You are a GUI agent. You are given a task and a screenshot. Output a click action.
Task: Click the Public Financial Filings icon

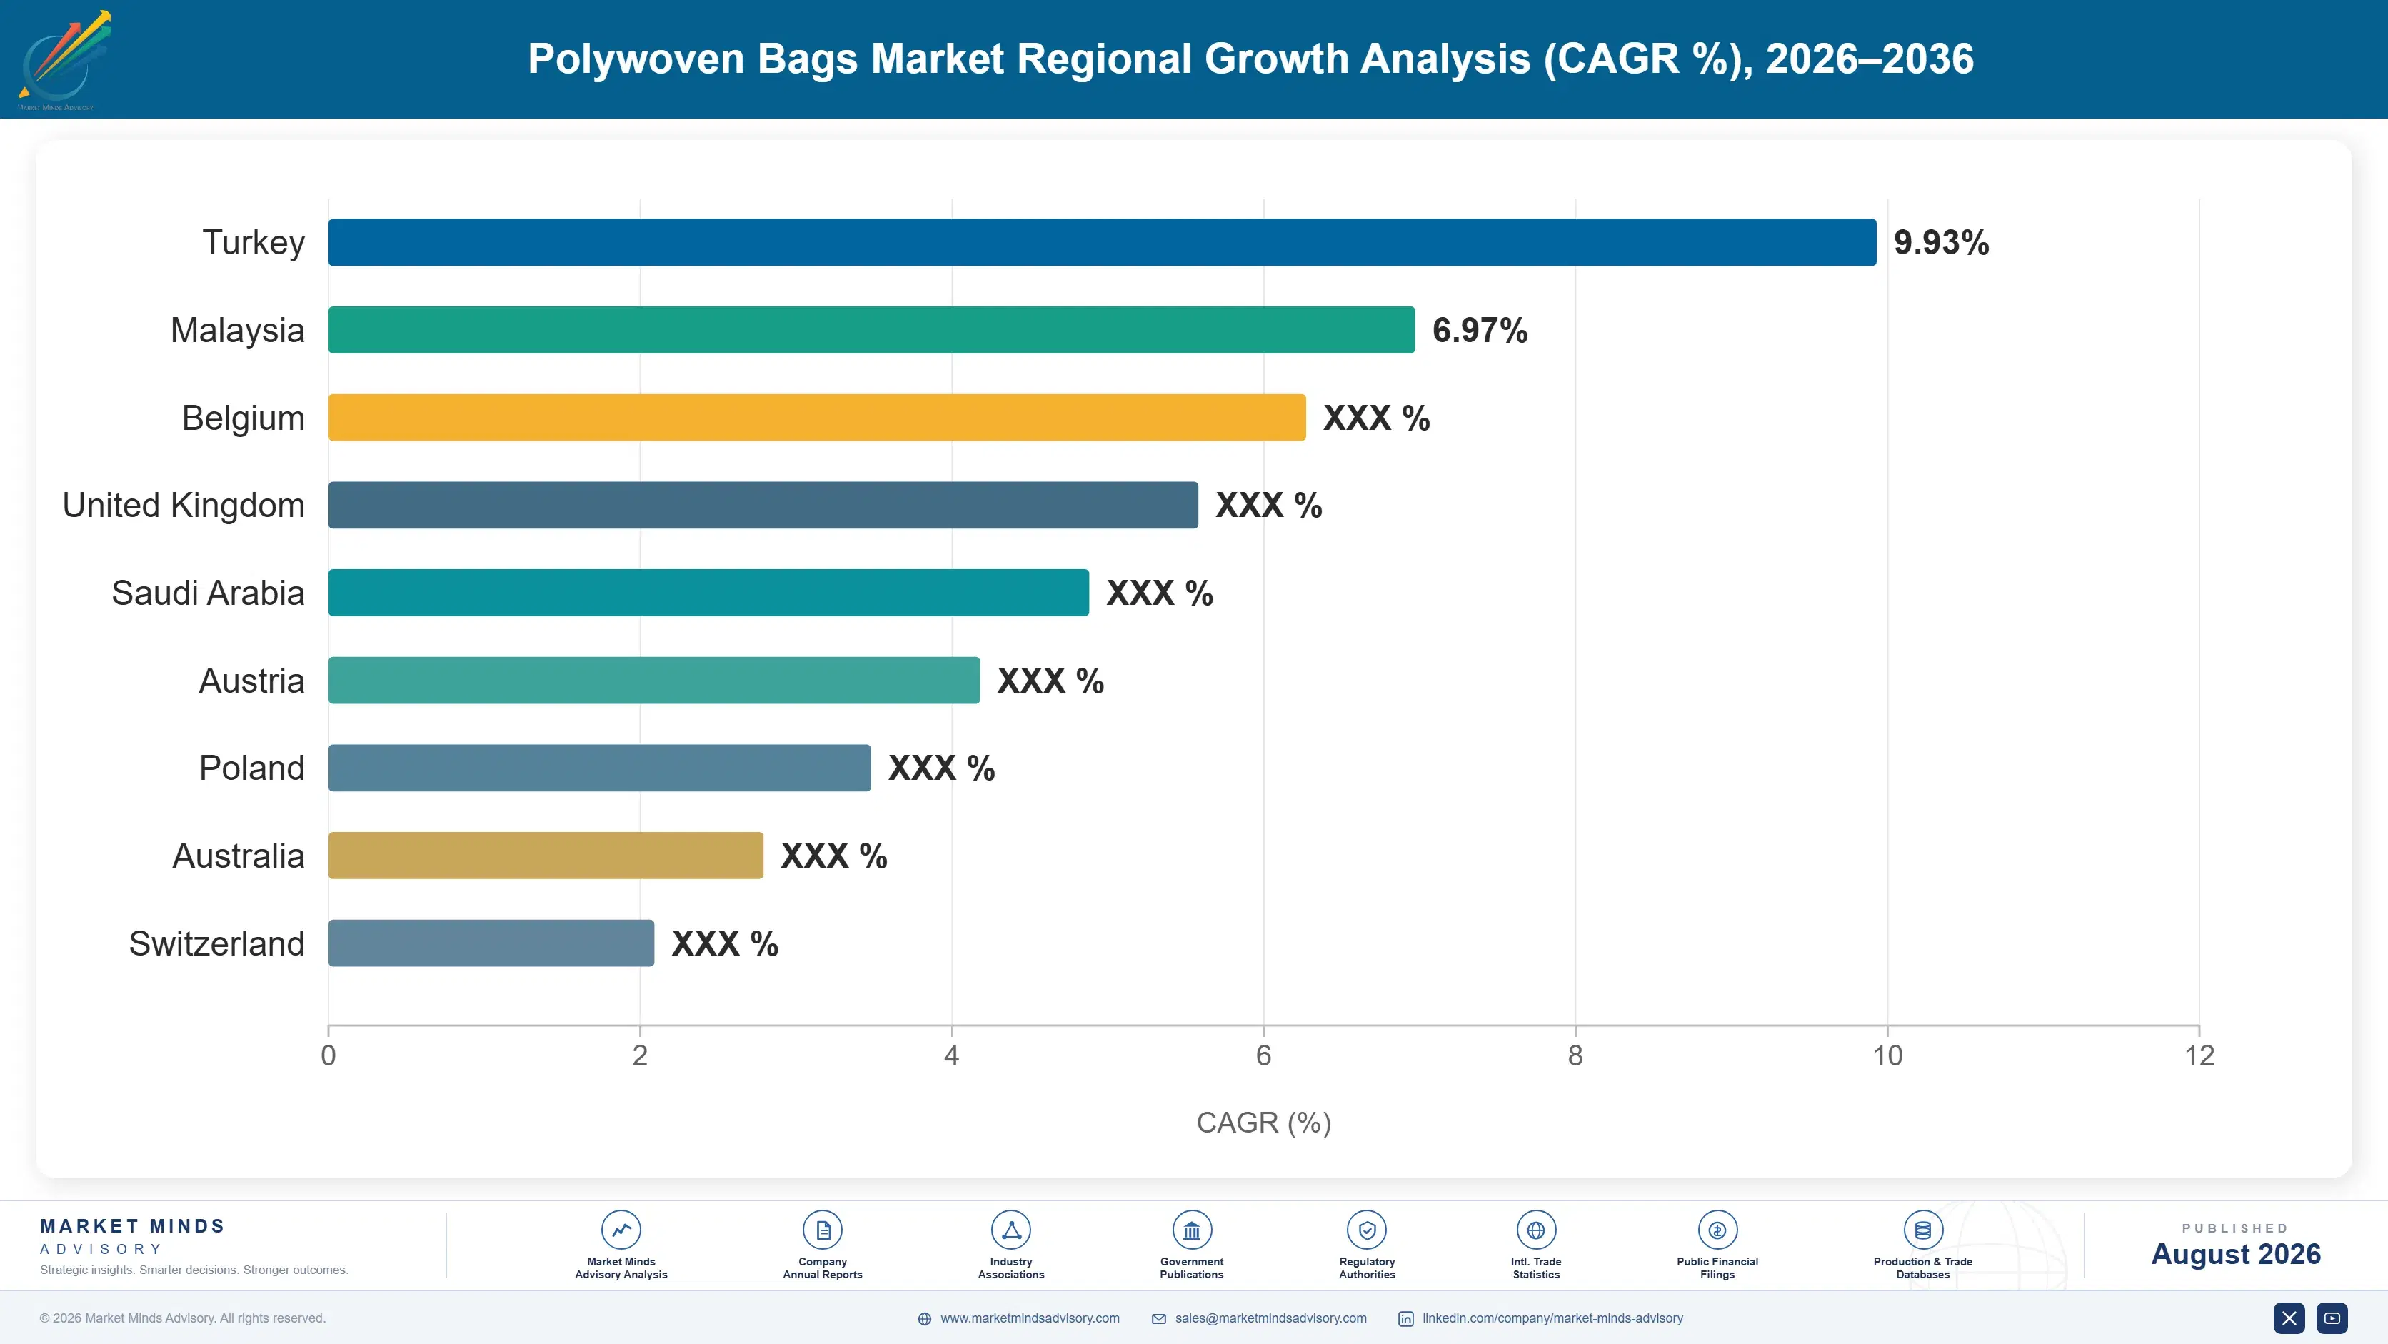[x=1717, y=1230]
